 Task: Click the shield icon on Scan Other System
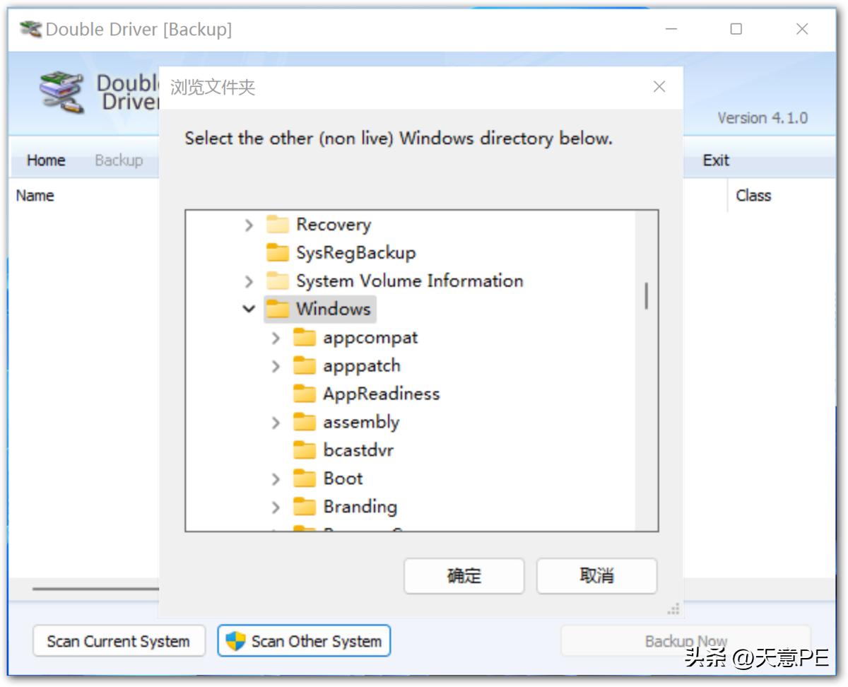pyautogui.click(x=235, y=641)
